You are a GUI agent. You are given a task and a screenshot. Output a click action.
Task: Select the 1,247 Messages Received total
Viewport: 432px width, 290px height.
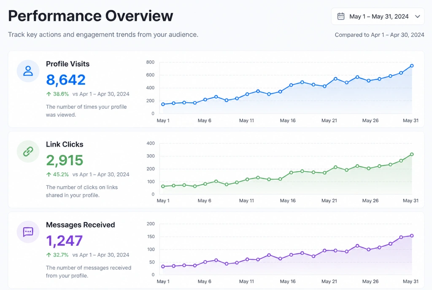click(x=64, y=241)
